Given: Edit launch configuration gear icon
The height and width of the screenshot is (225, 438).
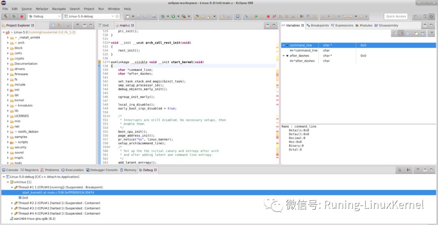Looking at the screenshot, I should point(118,16).
